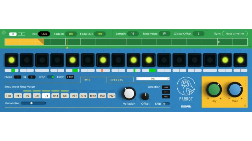Open the Length value 16
Screen dimensions: 252x141
133,34
